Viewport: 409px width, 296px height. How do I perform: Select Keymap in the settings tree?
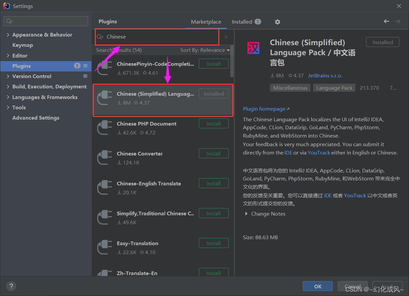(x=23, y=45)
